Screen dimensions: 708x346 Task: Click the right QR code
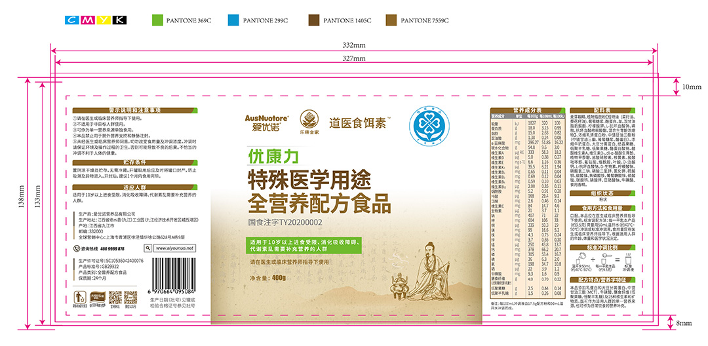[130, 298]
